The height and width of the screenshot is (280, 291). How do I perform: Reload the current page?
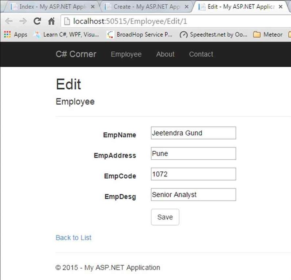click(x=37, y=21)
